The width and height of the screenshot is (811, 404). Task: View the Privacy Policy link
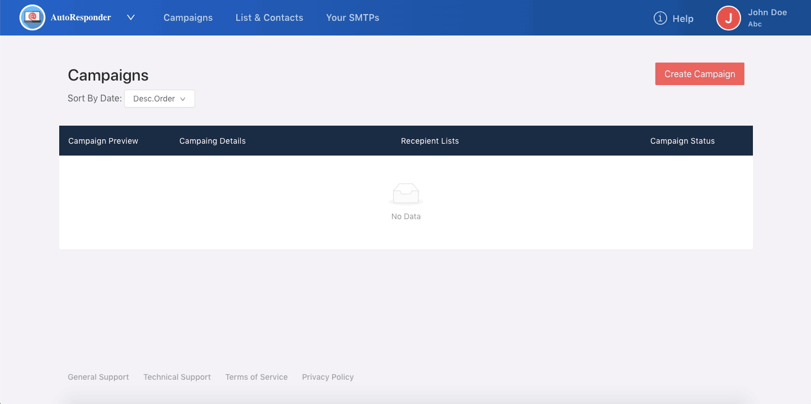tap(328, 377)
